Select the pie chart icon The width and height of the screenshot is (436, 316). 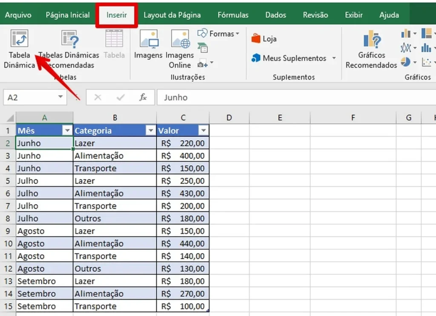[x=406, y=62]
